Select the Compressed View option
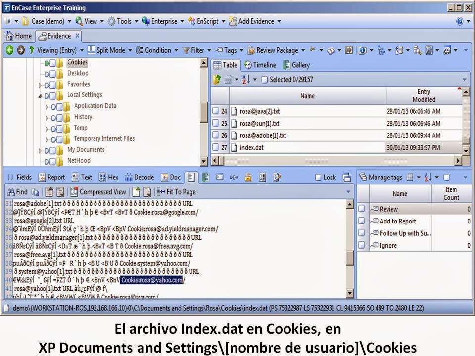 point(98,192)
